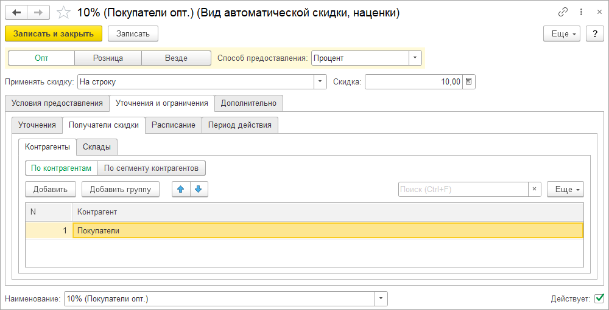Open help with question mark button
This screenshot has height=310, width=609.
point(594,34)
